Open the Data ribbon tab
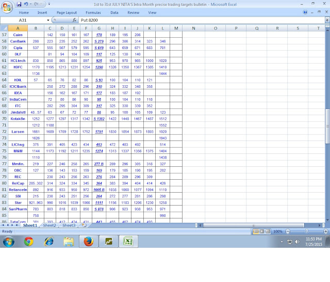Image resolution: width=330 pixels, height=282 pixels. click(x=114, y=12)
